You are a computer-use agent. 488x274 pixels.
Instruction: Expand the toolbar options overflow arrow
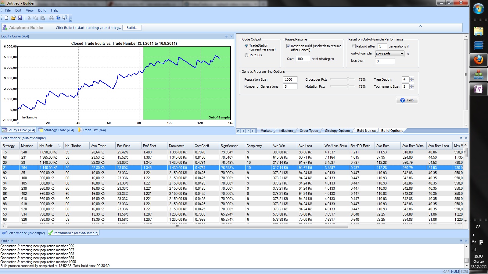71,19
